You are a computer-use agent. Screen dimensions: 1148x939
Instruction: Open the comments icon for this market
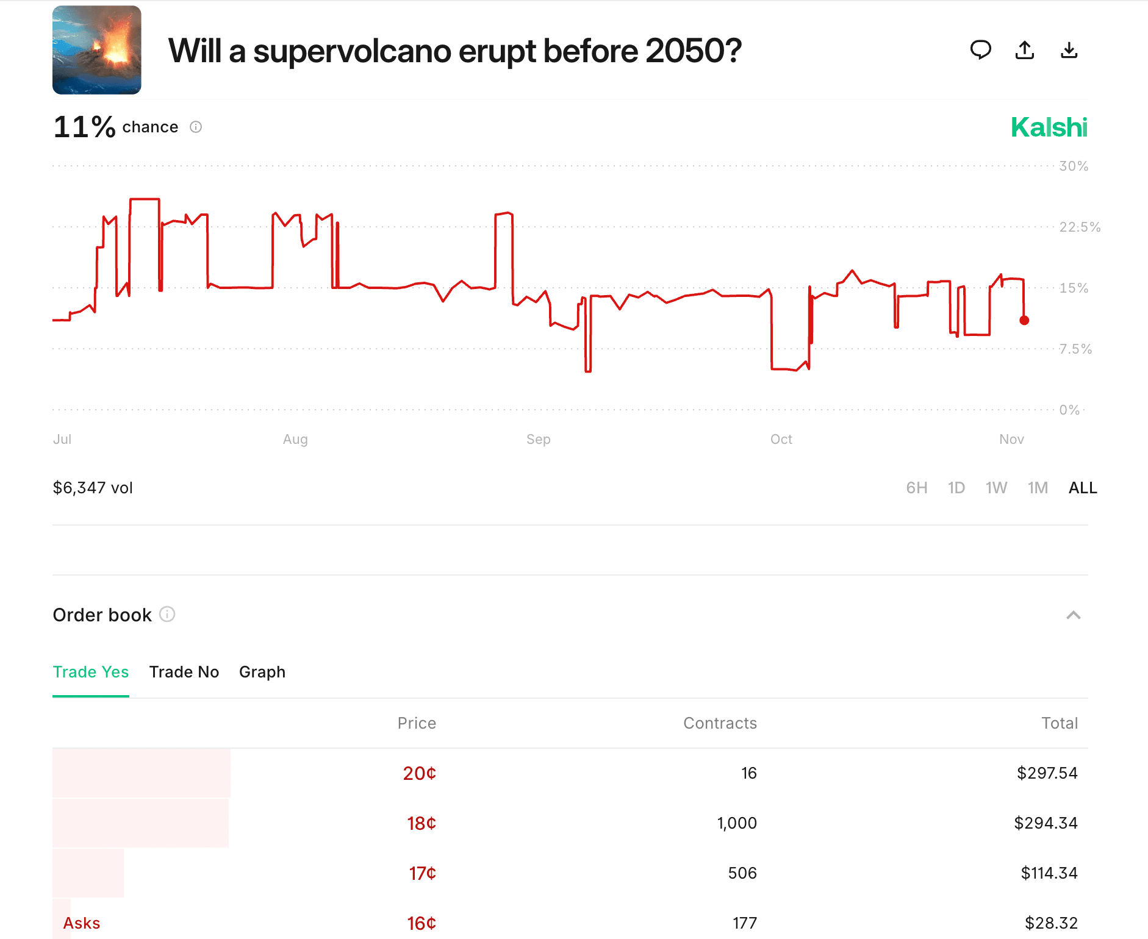click(x=981, y=51)
